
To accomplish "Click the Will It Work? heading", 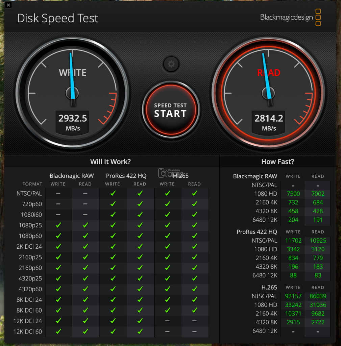I will click(x=111, y=162).
